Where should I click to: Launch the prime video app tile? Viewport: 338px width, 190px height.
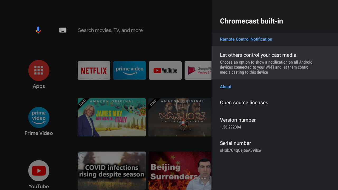(130, 70)
